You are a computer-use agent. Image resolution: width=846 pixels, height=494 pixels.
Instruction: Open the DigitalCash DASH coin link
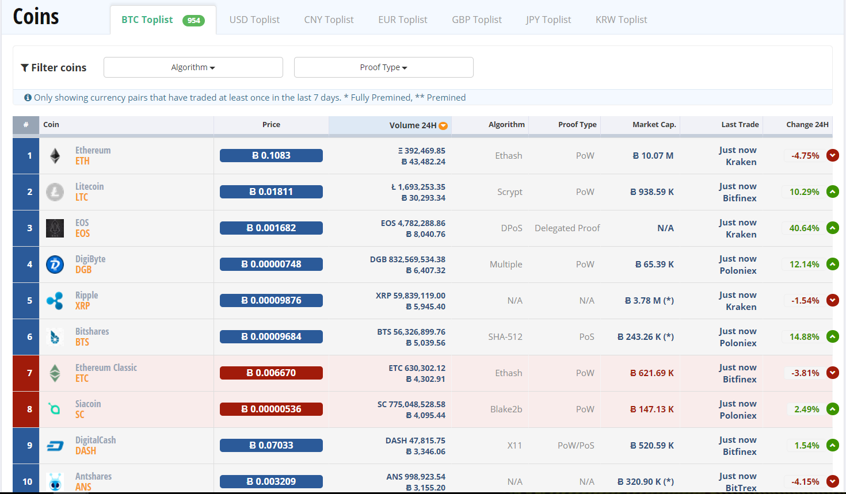[x=96, y=446]
